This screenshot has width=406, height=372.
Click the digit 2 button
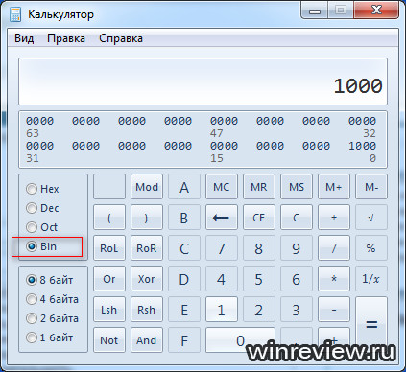click(259, 310)
